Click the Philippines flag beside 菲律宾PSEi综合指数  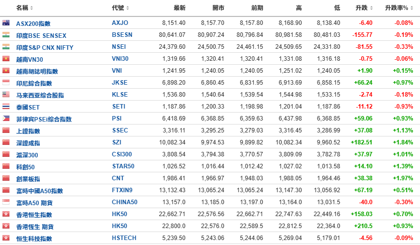click(6, 118)
